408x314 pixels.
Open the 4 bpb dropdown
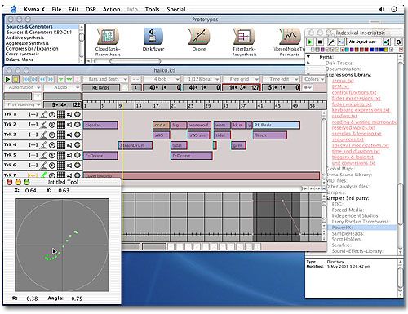click(162, 79)
